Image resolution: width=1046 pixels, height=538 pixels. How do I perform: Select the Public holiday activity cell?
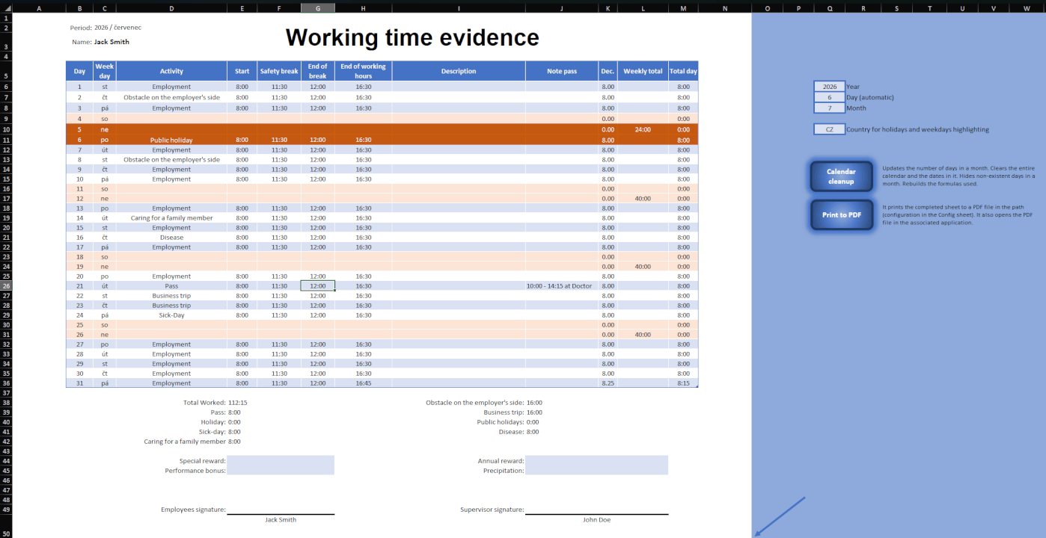click(x=171, y=140)
